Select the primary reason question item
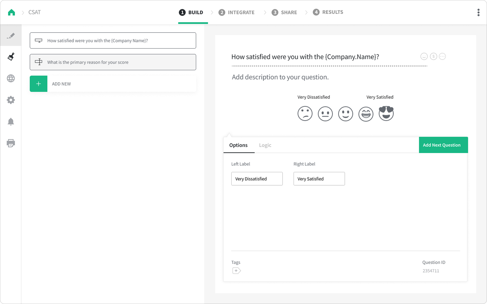Screen dimensions: 487x304 pyautogui.click(x=113, y=62)
